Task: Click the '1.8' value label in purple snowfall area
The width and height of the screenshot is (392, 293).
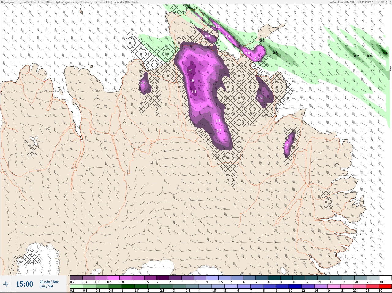Action: point(191,81)
